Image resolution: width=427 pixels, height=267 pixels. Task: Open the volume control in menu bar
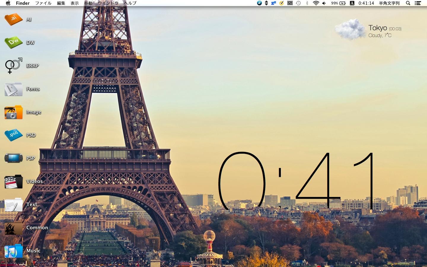click(x=324, y=3)
